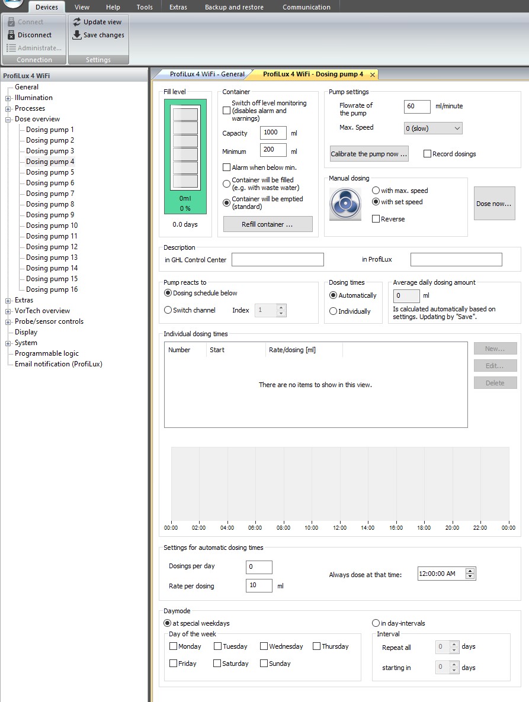Click the Flowrate of the pump field
This screenshot has height=702, width=529.
417,107
